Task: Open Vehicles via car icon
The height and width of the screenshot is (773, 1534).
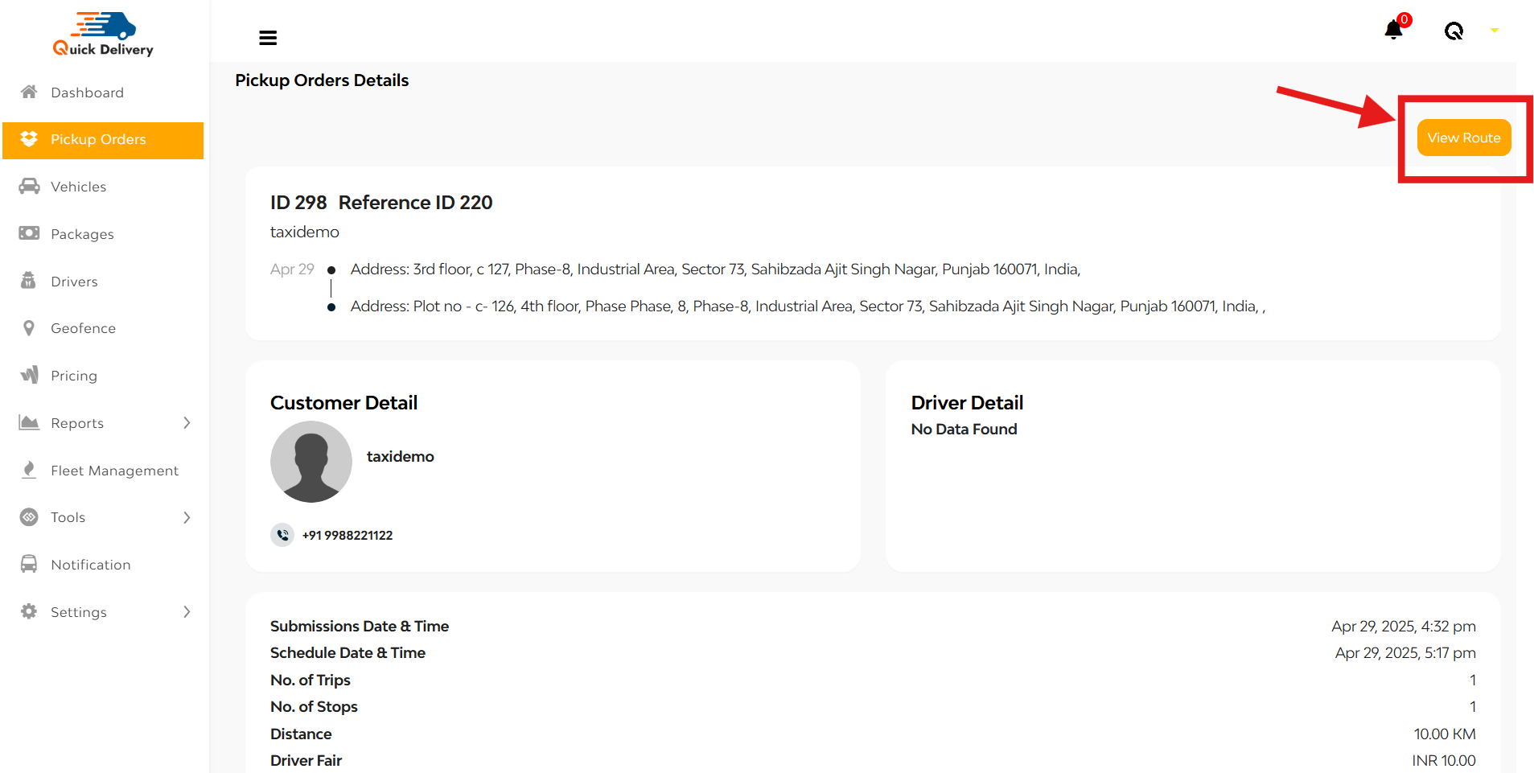Action: coord(29,187)
